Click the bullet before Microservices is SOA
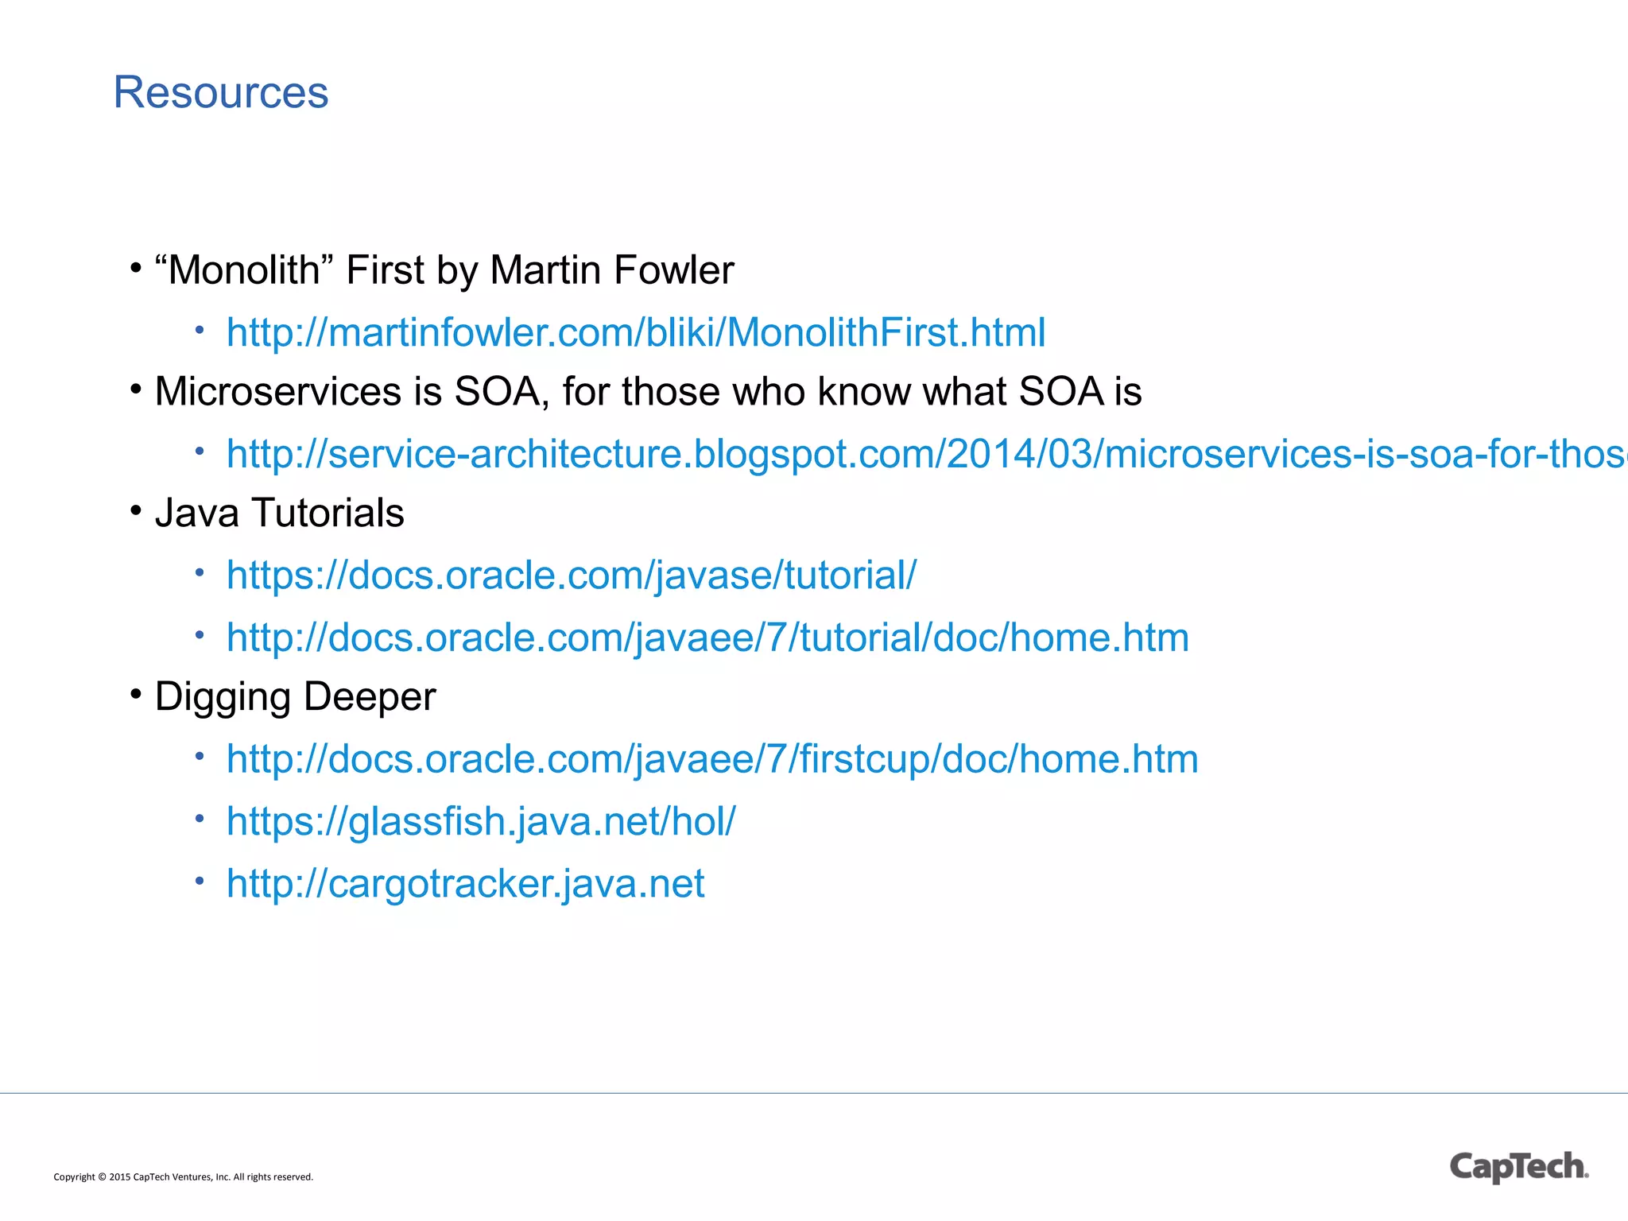The height and width of the screenshot is (1221, 1628). tap(136, 389)
